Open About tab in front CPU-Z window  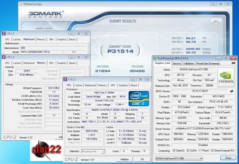click(x=134, y=85)
